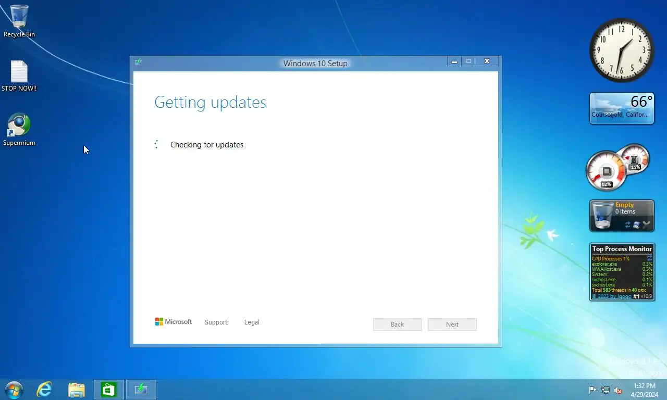Viewport: 667px width, 400px height.
Task: Click the CPU Processes 1% label
Action: pyautogui.click(x=611, y=259)
